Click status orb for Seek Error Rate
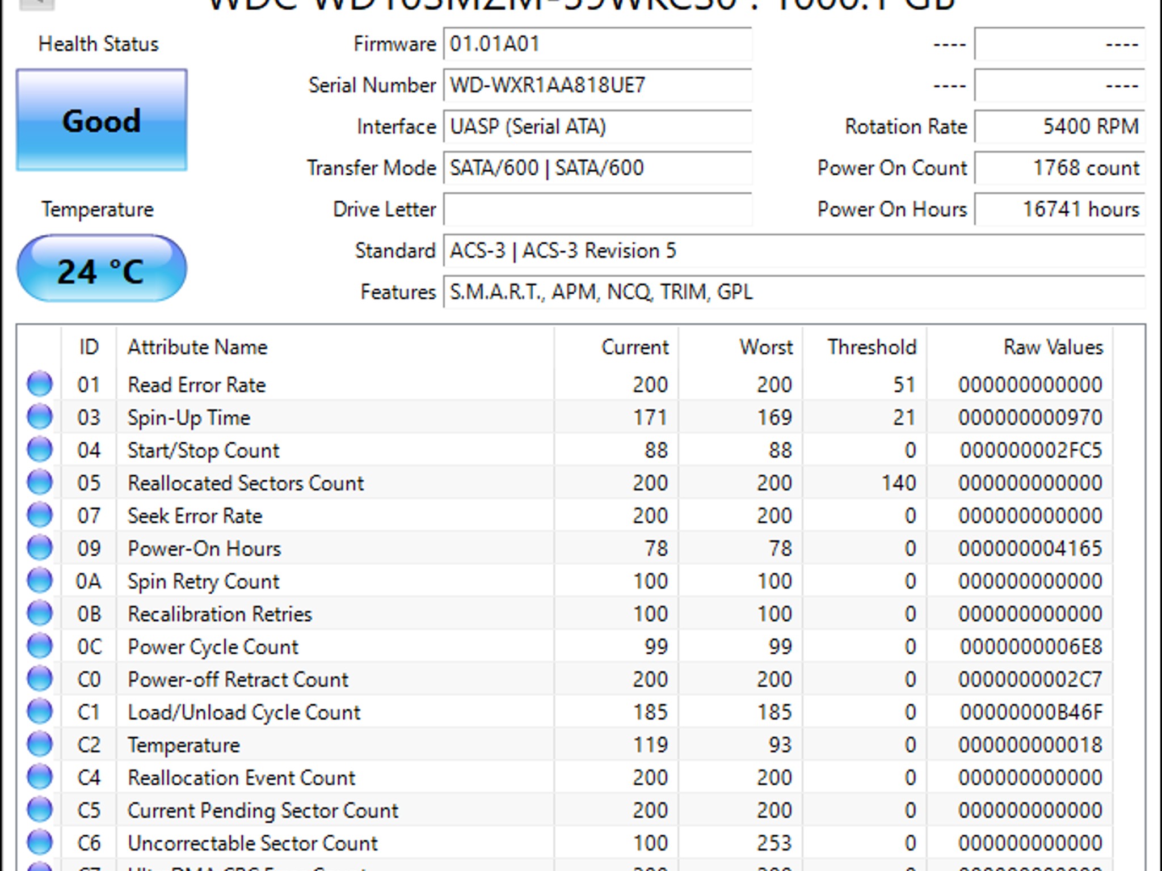Viewport: 1162px width, 871px height. coord(40,515)
